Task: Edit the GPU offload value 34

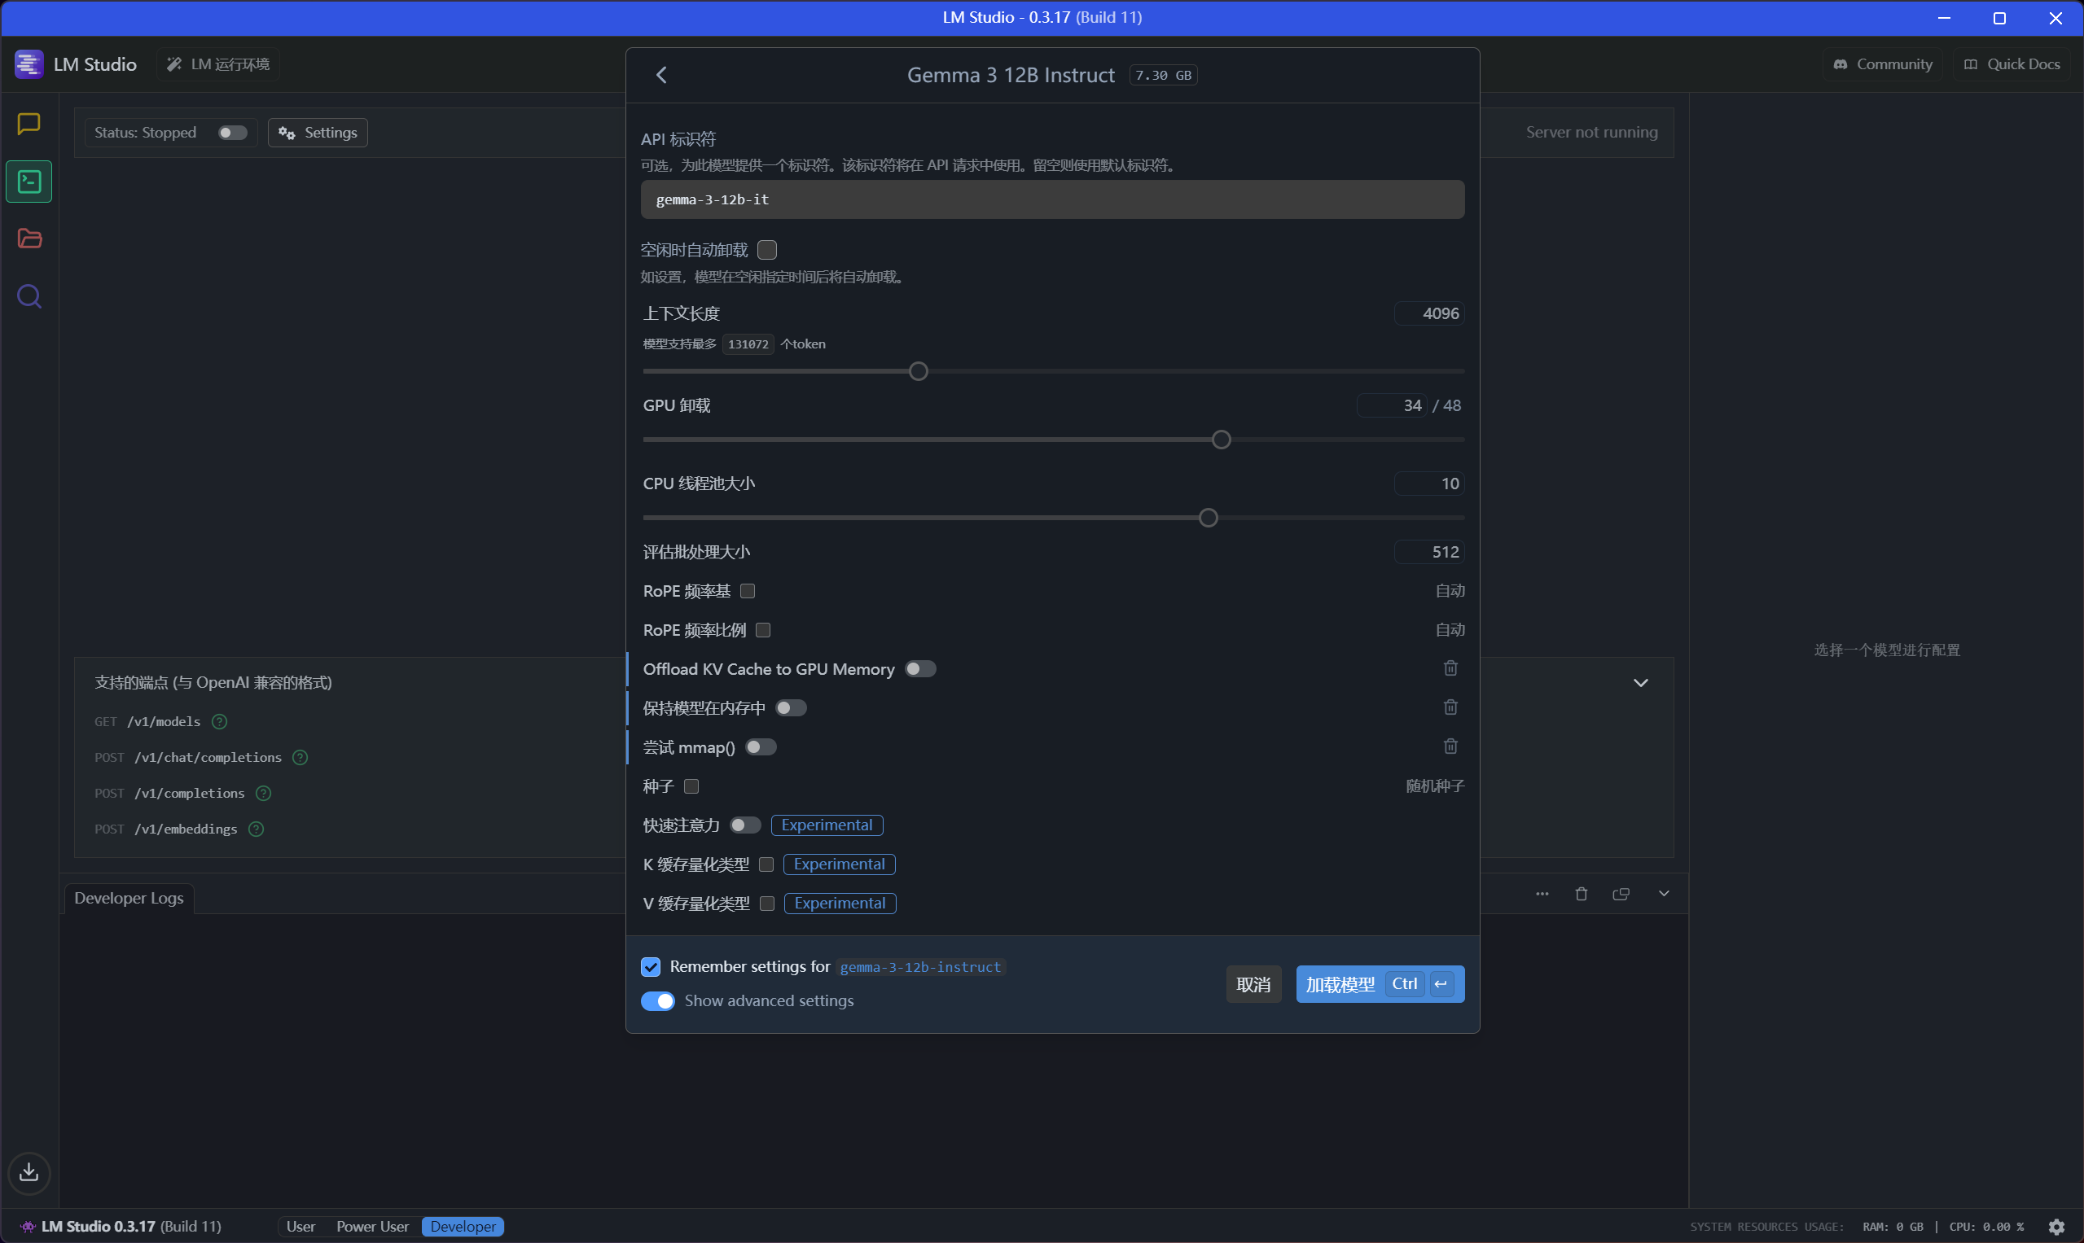Action: pos(1391,405)
